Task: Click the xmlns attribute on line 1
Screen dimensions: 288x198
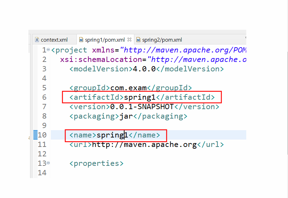Action: (x=103, y=50)
